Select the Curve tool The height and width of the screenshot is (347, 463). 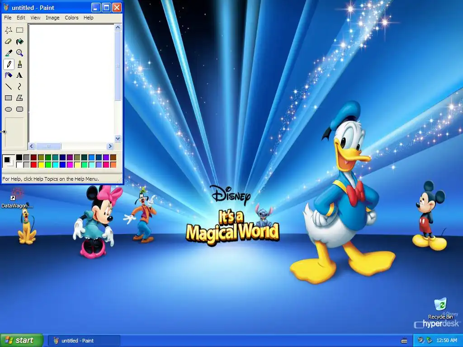point(19,86)
